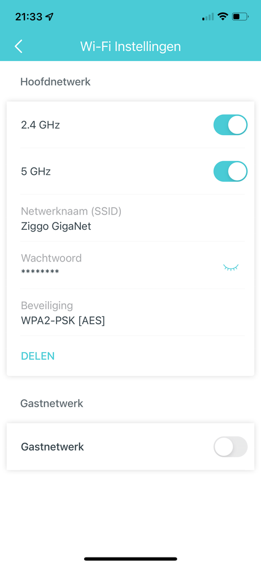This screenshot has height=566, width=261.
Task: Tap the Wi-Fi status bar icon
Action: (x=224, y=16)
